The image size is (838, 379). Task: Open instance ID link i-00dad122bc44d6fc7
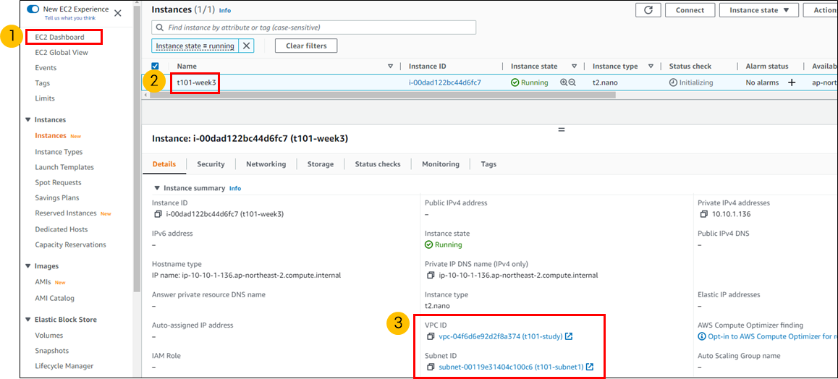tap(444, 82)
